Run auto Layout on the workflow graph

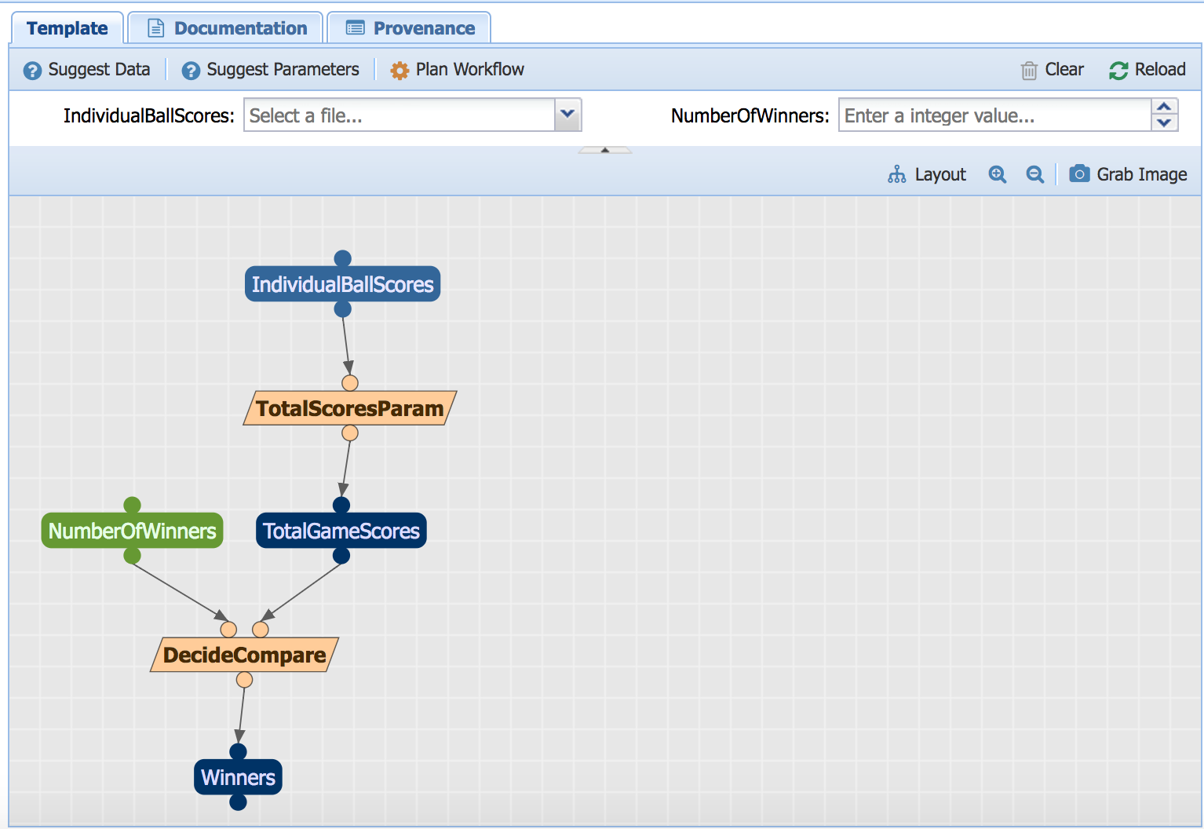[x=927, y=174]
